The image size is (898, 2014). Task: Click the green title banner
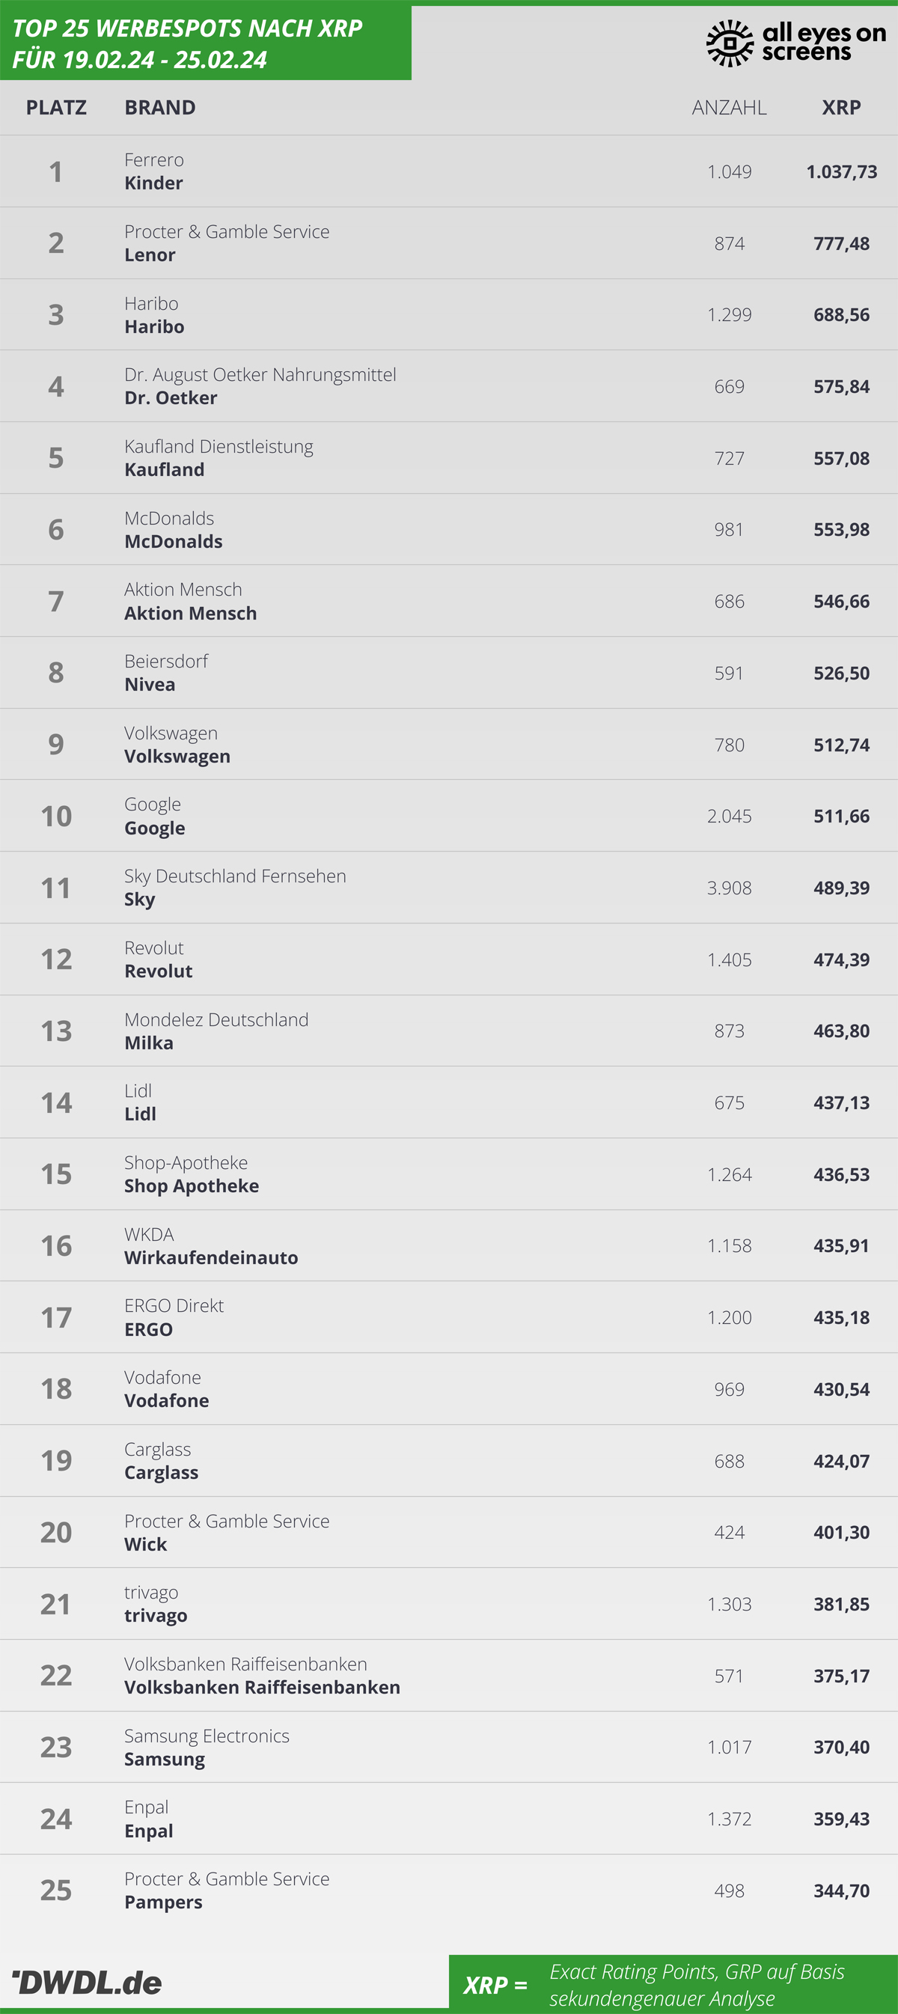click(x=206, y=42)
